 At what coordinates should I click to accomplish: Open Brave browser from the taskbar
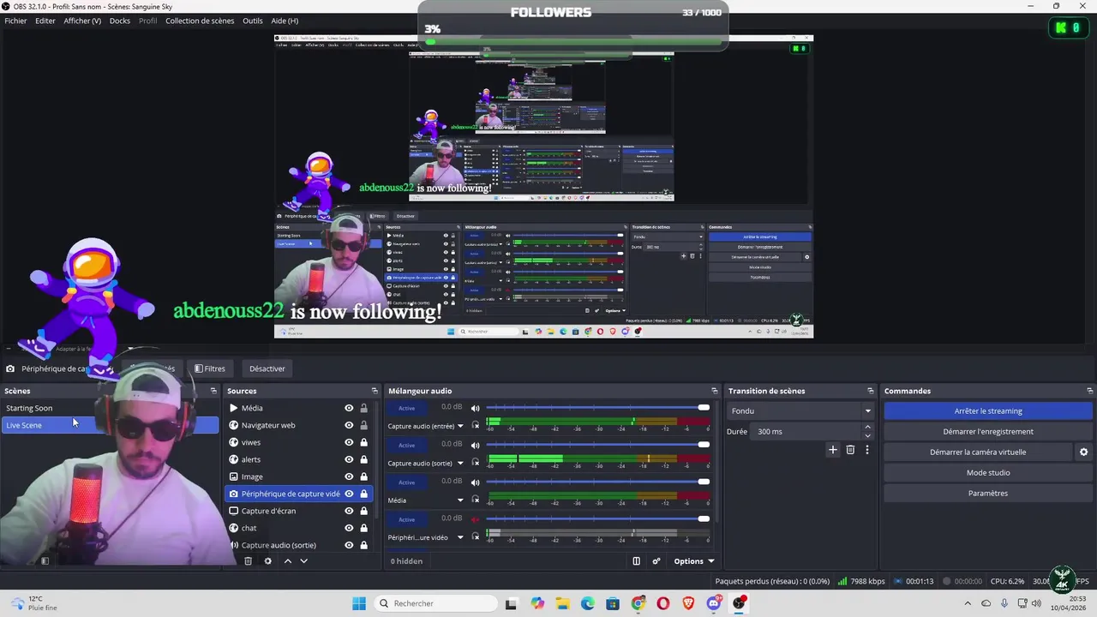(689, 603)
